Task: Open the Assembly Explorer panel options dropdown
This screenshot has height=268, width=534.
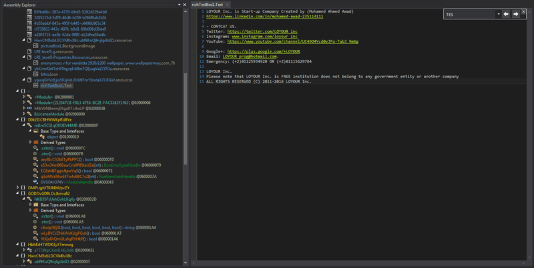Action: 180,5
